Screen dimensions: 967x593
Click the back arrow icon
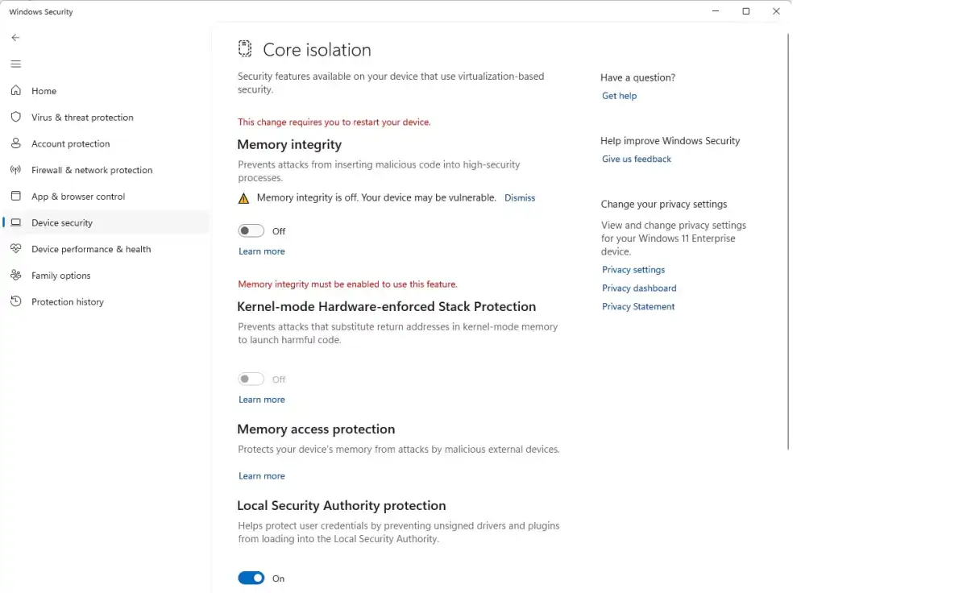click(x=15, y=38)
